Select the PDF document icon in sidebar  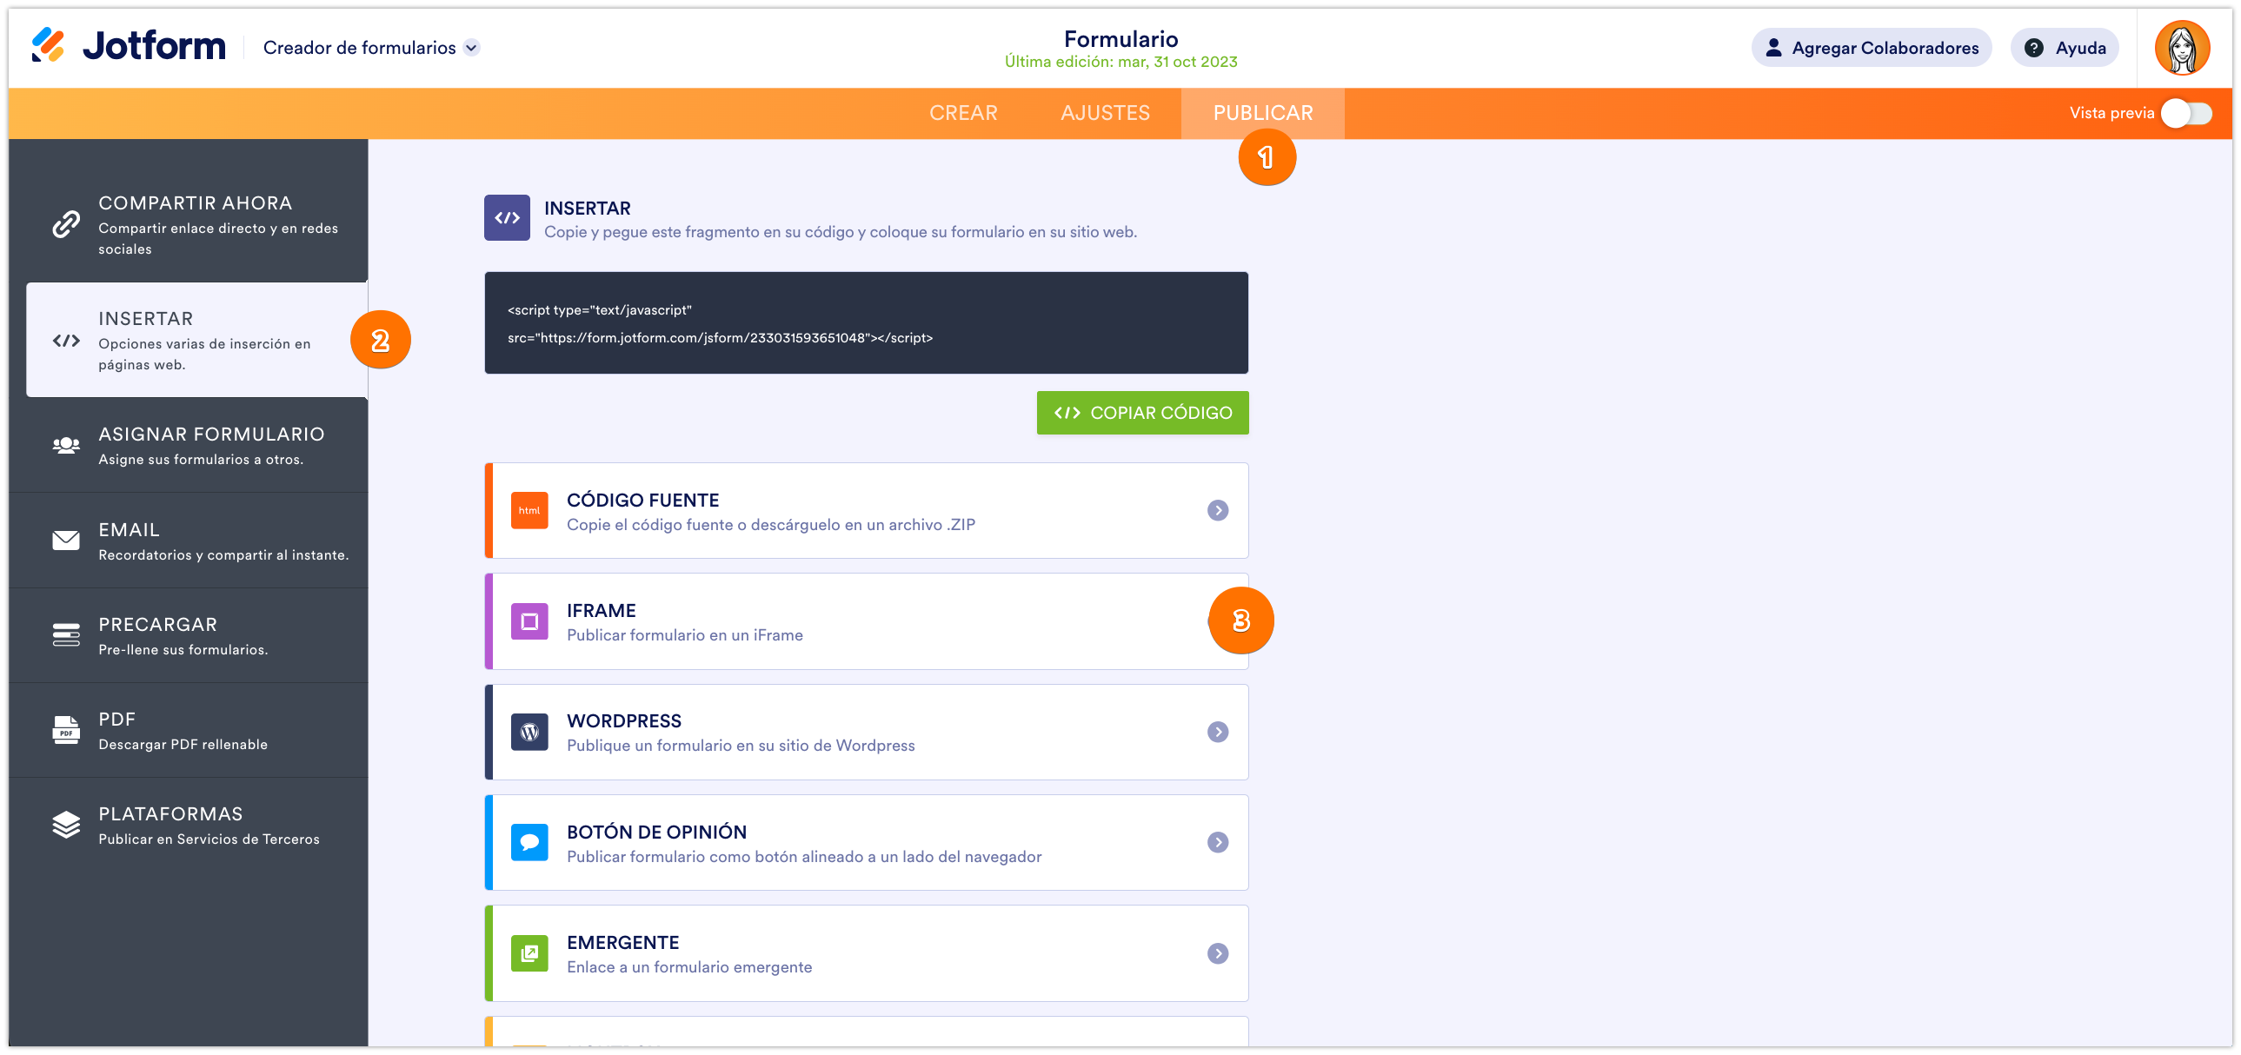click(x=66, y=731)
